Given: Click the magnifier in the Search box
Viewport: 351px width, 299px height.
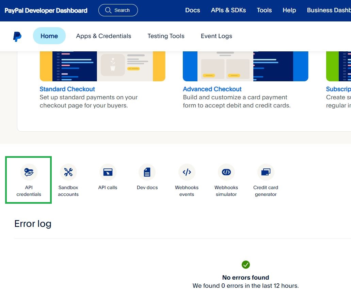Looking at the screenshot, I should pyautogui.click(x=108, y=10).
